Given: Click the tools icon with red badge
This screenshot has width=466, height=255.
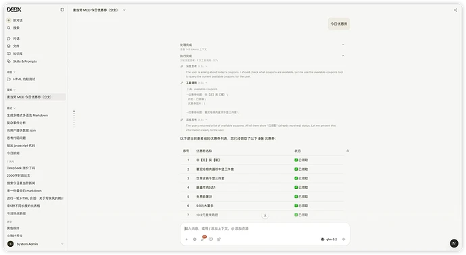Looking at the screenshot, I should click(203, 239).
